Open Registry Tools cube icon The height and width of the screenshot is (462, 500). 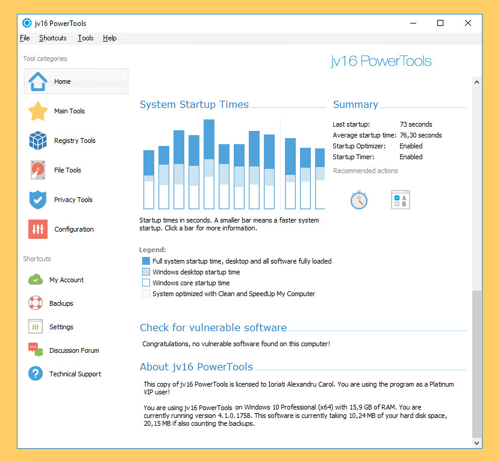click(x=38, y=141)
